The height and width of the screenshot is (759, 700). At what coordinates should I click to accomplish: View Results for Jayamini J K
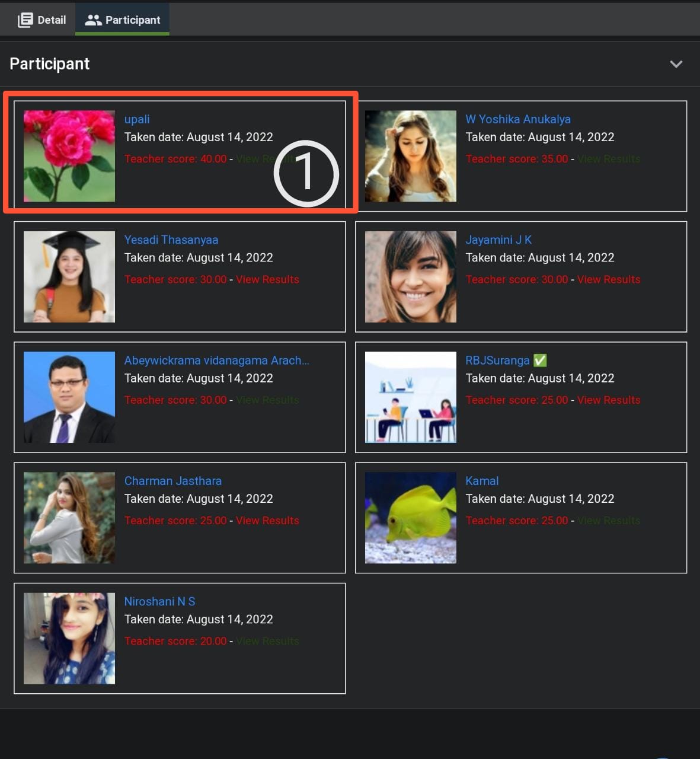click(608, 279)
